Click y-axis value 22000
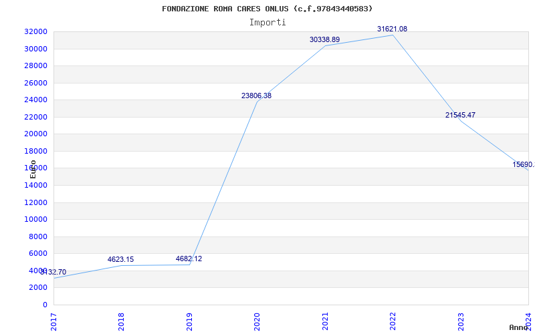535x334 pixels. (x=35, y=118)
